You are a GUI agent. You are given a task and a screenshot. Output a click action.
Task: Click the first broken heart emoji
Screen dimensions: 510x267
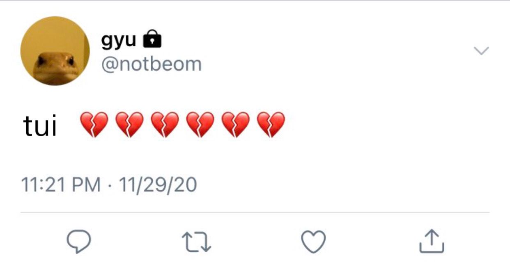coord(94,124)
